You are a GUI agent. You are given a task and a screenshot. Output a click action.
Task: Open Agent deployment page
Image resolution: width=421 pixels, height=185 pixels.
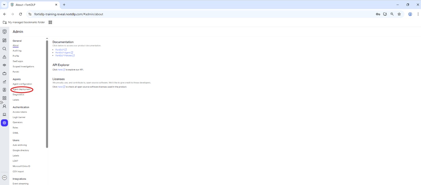(21, 89)
